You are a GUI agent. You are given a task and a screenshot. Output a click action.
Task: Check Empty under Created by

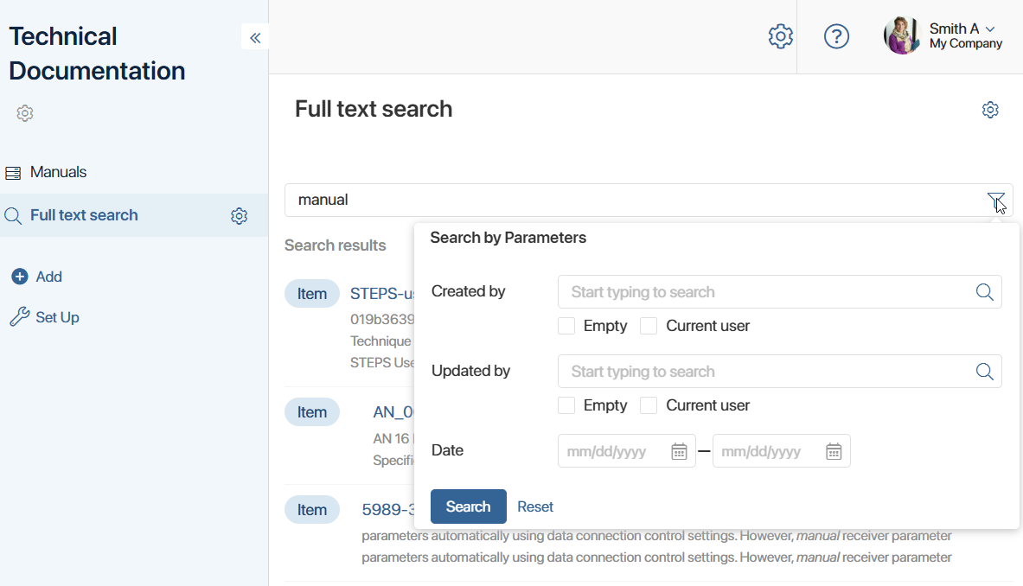566,326
